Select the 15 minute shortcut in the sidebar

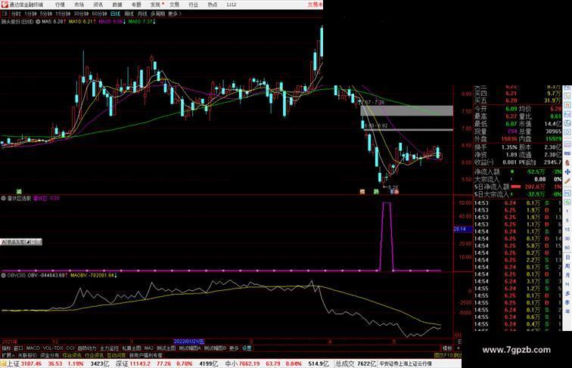567,230
